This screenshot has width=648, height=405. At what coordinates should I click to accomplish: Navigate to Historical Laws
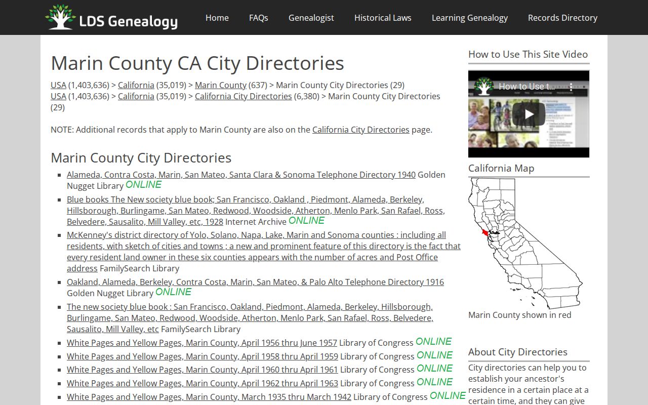click(x=383, y=18)
